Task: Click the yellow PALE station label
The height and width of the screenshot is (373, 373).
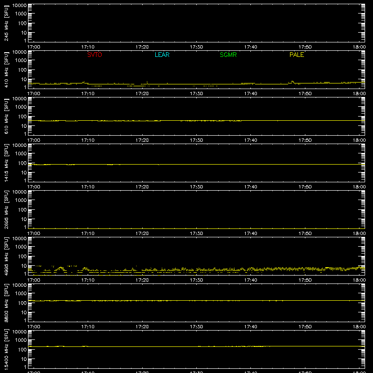Action: (x=297, y=55)
